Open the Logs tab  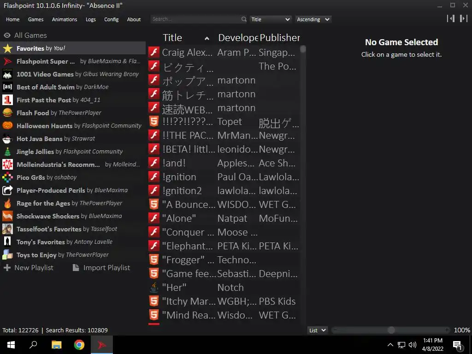pyautogui.click(x=91, y=19)
